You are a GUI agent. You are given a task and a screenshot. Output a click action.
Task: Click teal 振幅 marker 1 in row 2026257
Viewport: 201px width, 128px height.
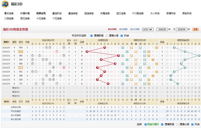tap(171, 76)
